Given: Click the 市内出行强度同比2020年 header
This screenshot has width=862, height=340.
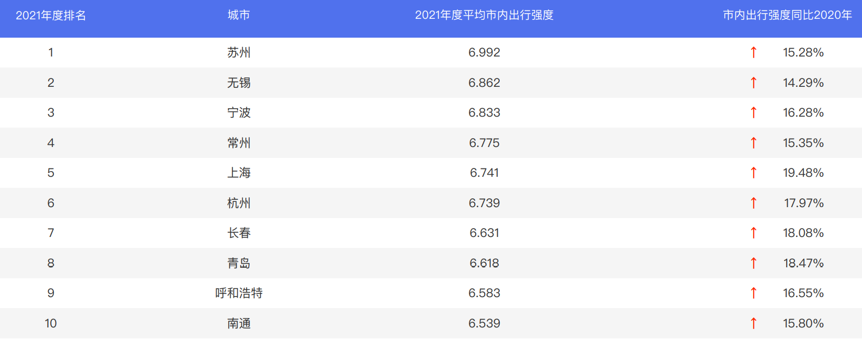Looking at the screenshot, I should (x=787, y=15).
